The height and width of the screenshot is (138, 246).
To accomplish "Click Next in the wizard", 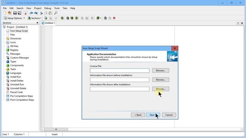I will (153, 115).
